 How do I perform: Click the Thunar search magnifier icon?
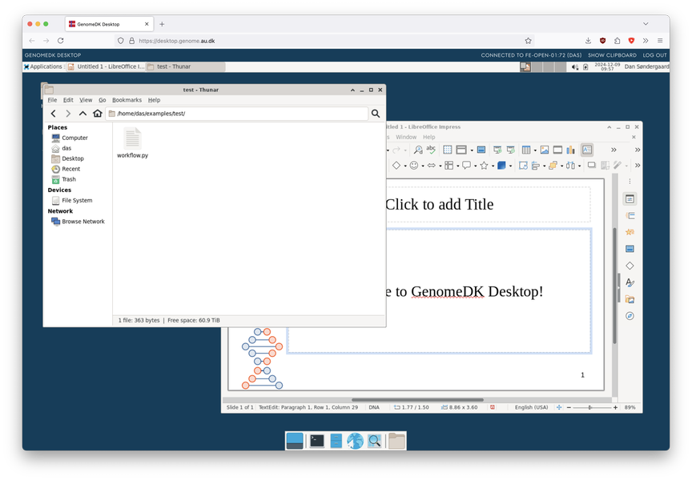click(x=376, y=114)
